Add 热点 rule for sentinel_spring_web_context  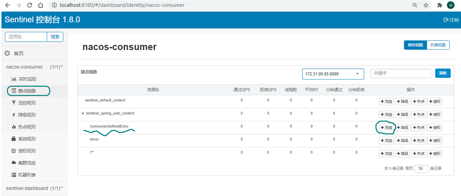418,115
